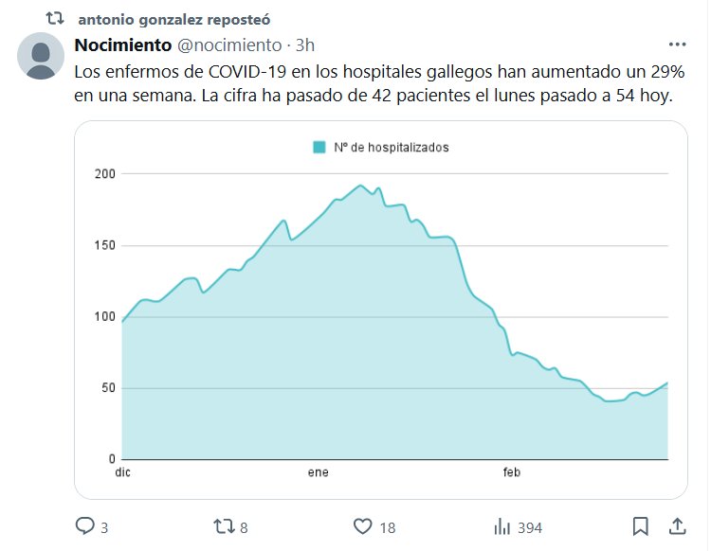Click the reply speech bubble icon
This screenshot has width=711, height=551.
(85, 526)
